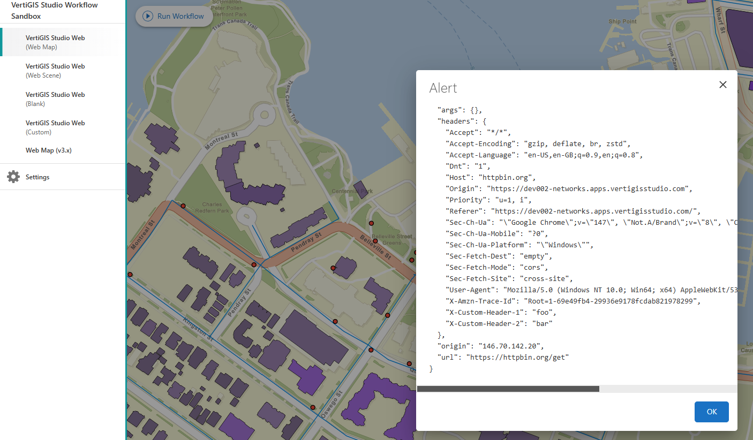Select Web Map (v3.x) in sidebar
The width and height of the screenshot is (753, 440).
63,150
